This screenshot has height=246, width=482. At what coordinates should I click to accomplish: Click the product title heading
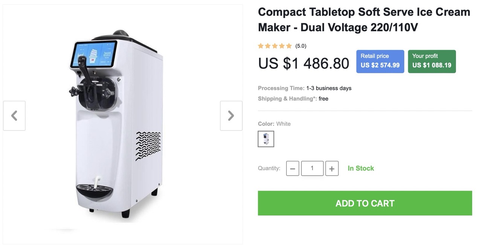364,20
